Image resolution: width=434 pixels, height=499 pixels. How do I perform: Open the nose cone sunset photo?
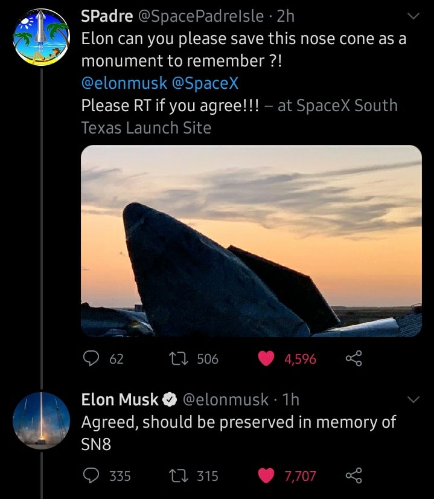251,240
